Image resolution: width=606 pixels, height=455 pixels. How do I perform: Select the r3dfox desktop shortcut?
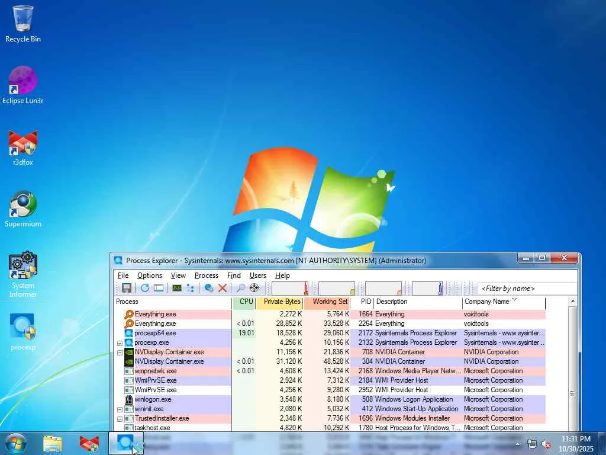23,148
